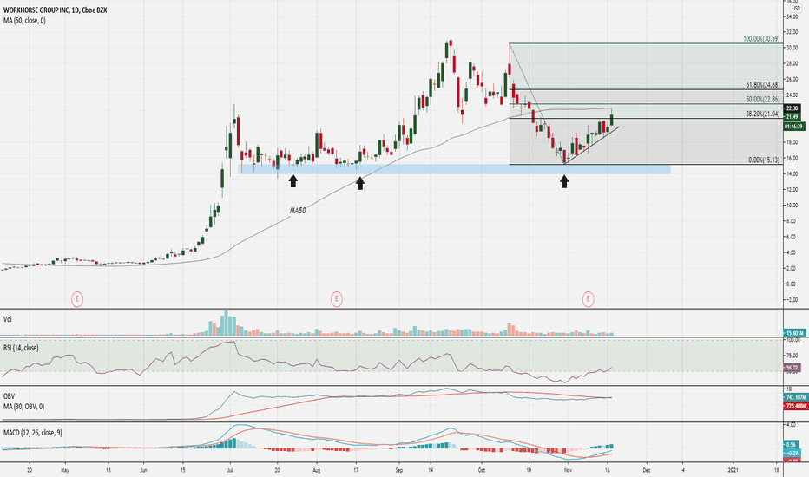Click the Aug label on time axis
Screen dimensions: 809x477
pos(316,470)
